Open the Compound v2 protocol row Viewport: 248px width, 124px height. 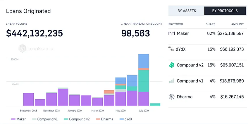click(208, 65)
